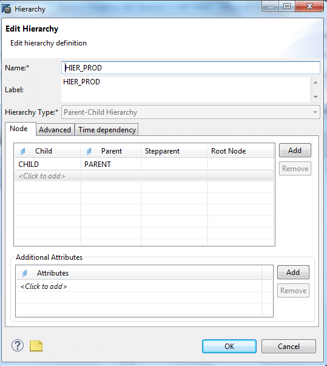Cancel the hierarchy edit dialog
This screenshot has width=327, height=366.
coord(289,347)
